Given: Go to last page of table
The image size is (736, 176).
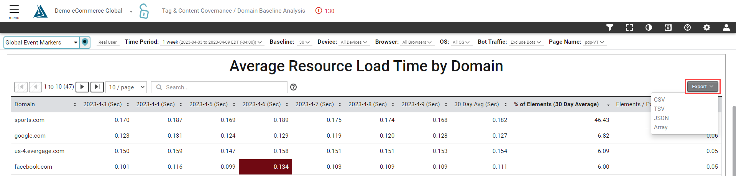Looking at the screenshot, I should 97,87.
